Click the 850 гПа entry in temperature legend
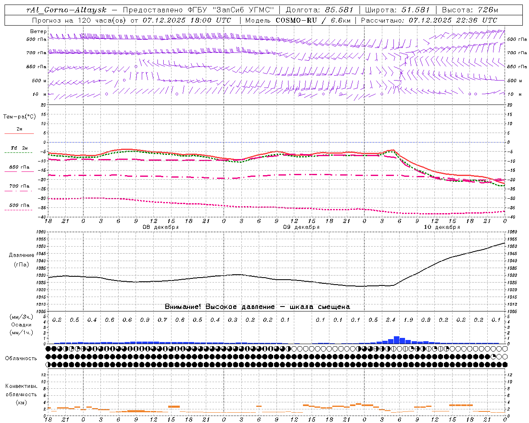This screenshot has height=423, width=529. point(19,167)
